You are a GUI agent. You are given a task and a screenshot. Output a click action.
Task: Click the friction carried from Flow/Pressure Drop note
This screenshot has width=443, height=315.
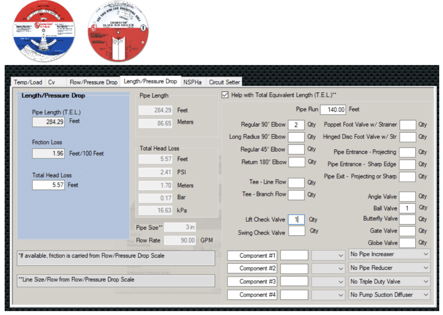[x=116, y=258]
